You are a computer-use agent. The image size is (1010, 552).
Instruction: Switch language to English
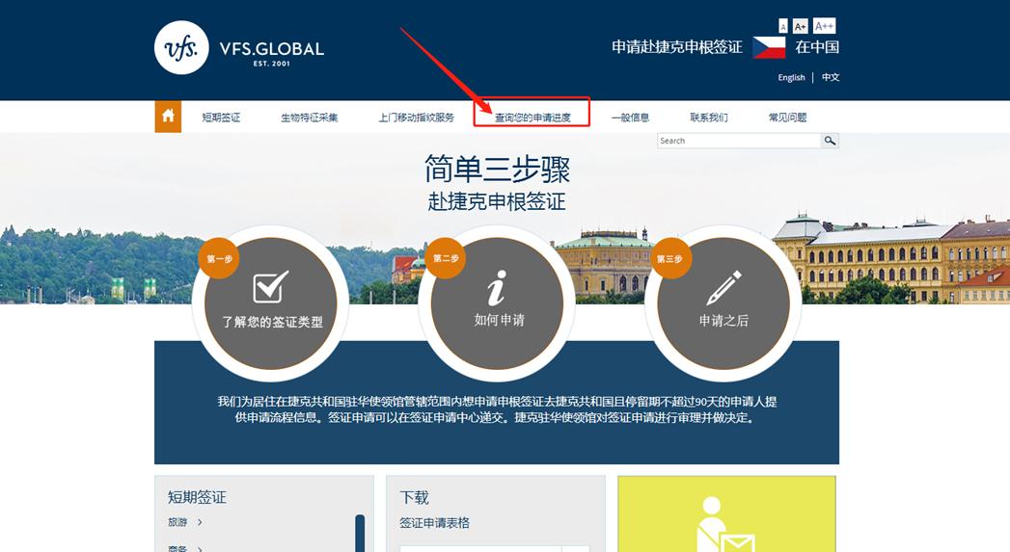(x=791, y=78)
